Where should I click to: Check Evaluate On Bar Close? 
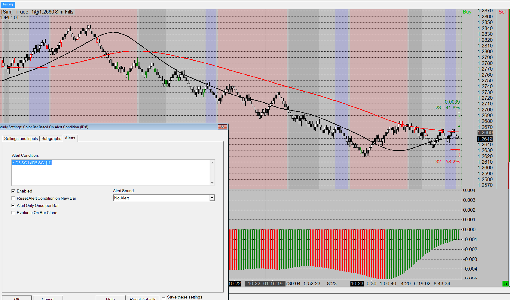click(x=13, y=213)
